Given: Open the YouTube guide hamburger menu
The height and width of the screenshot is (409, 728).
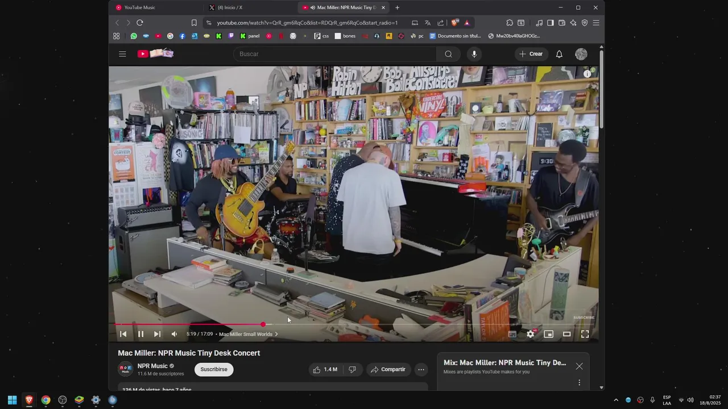Looking at the screenshot, I should coord(122,54).
